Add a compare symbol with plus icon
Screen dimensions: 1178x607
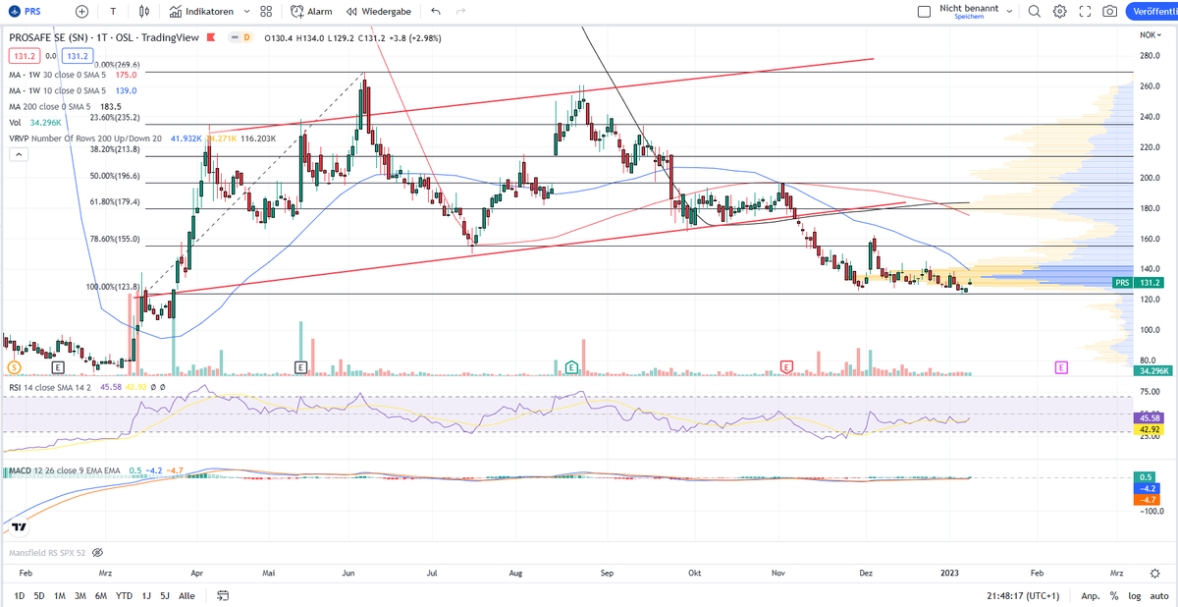pos(81,12)
